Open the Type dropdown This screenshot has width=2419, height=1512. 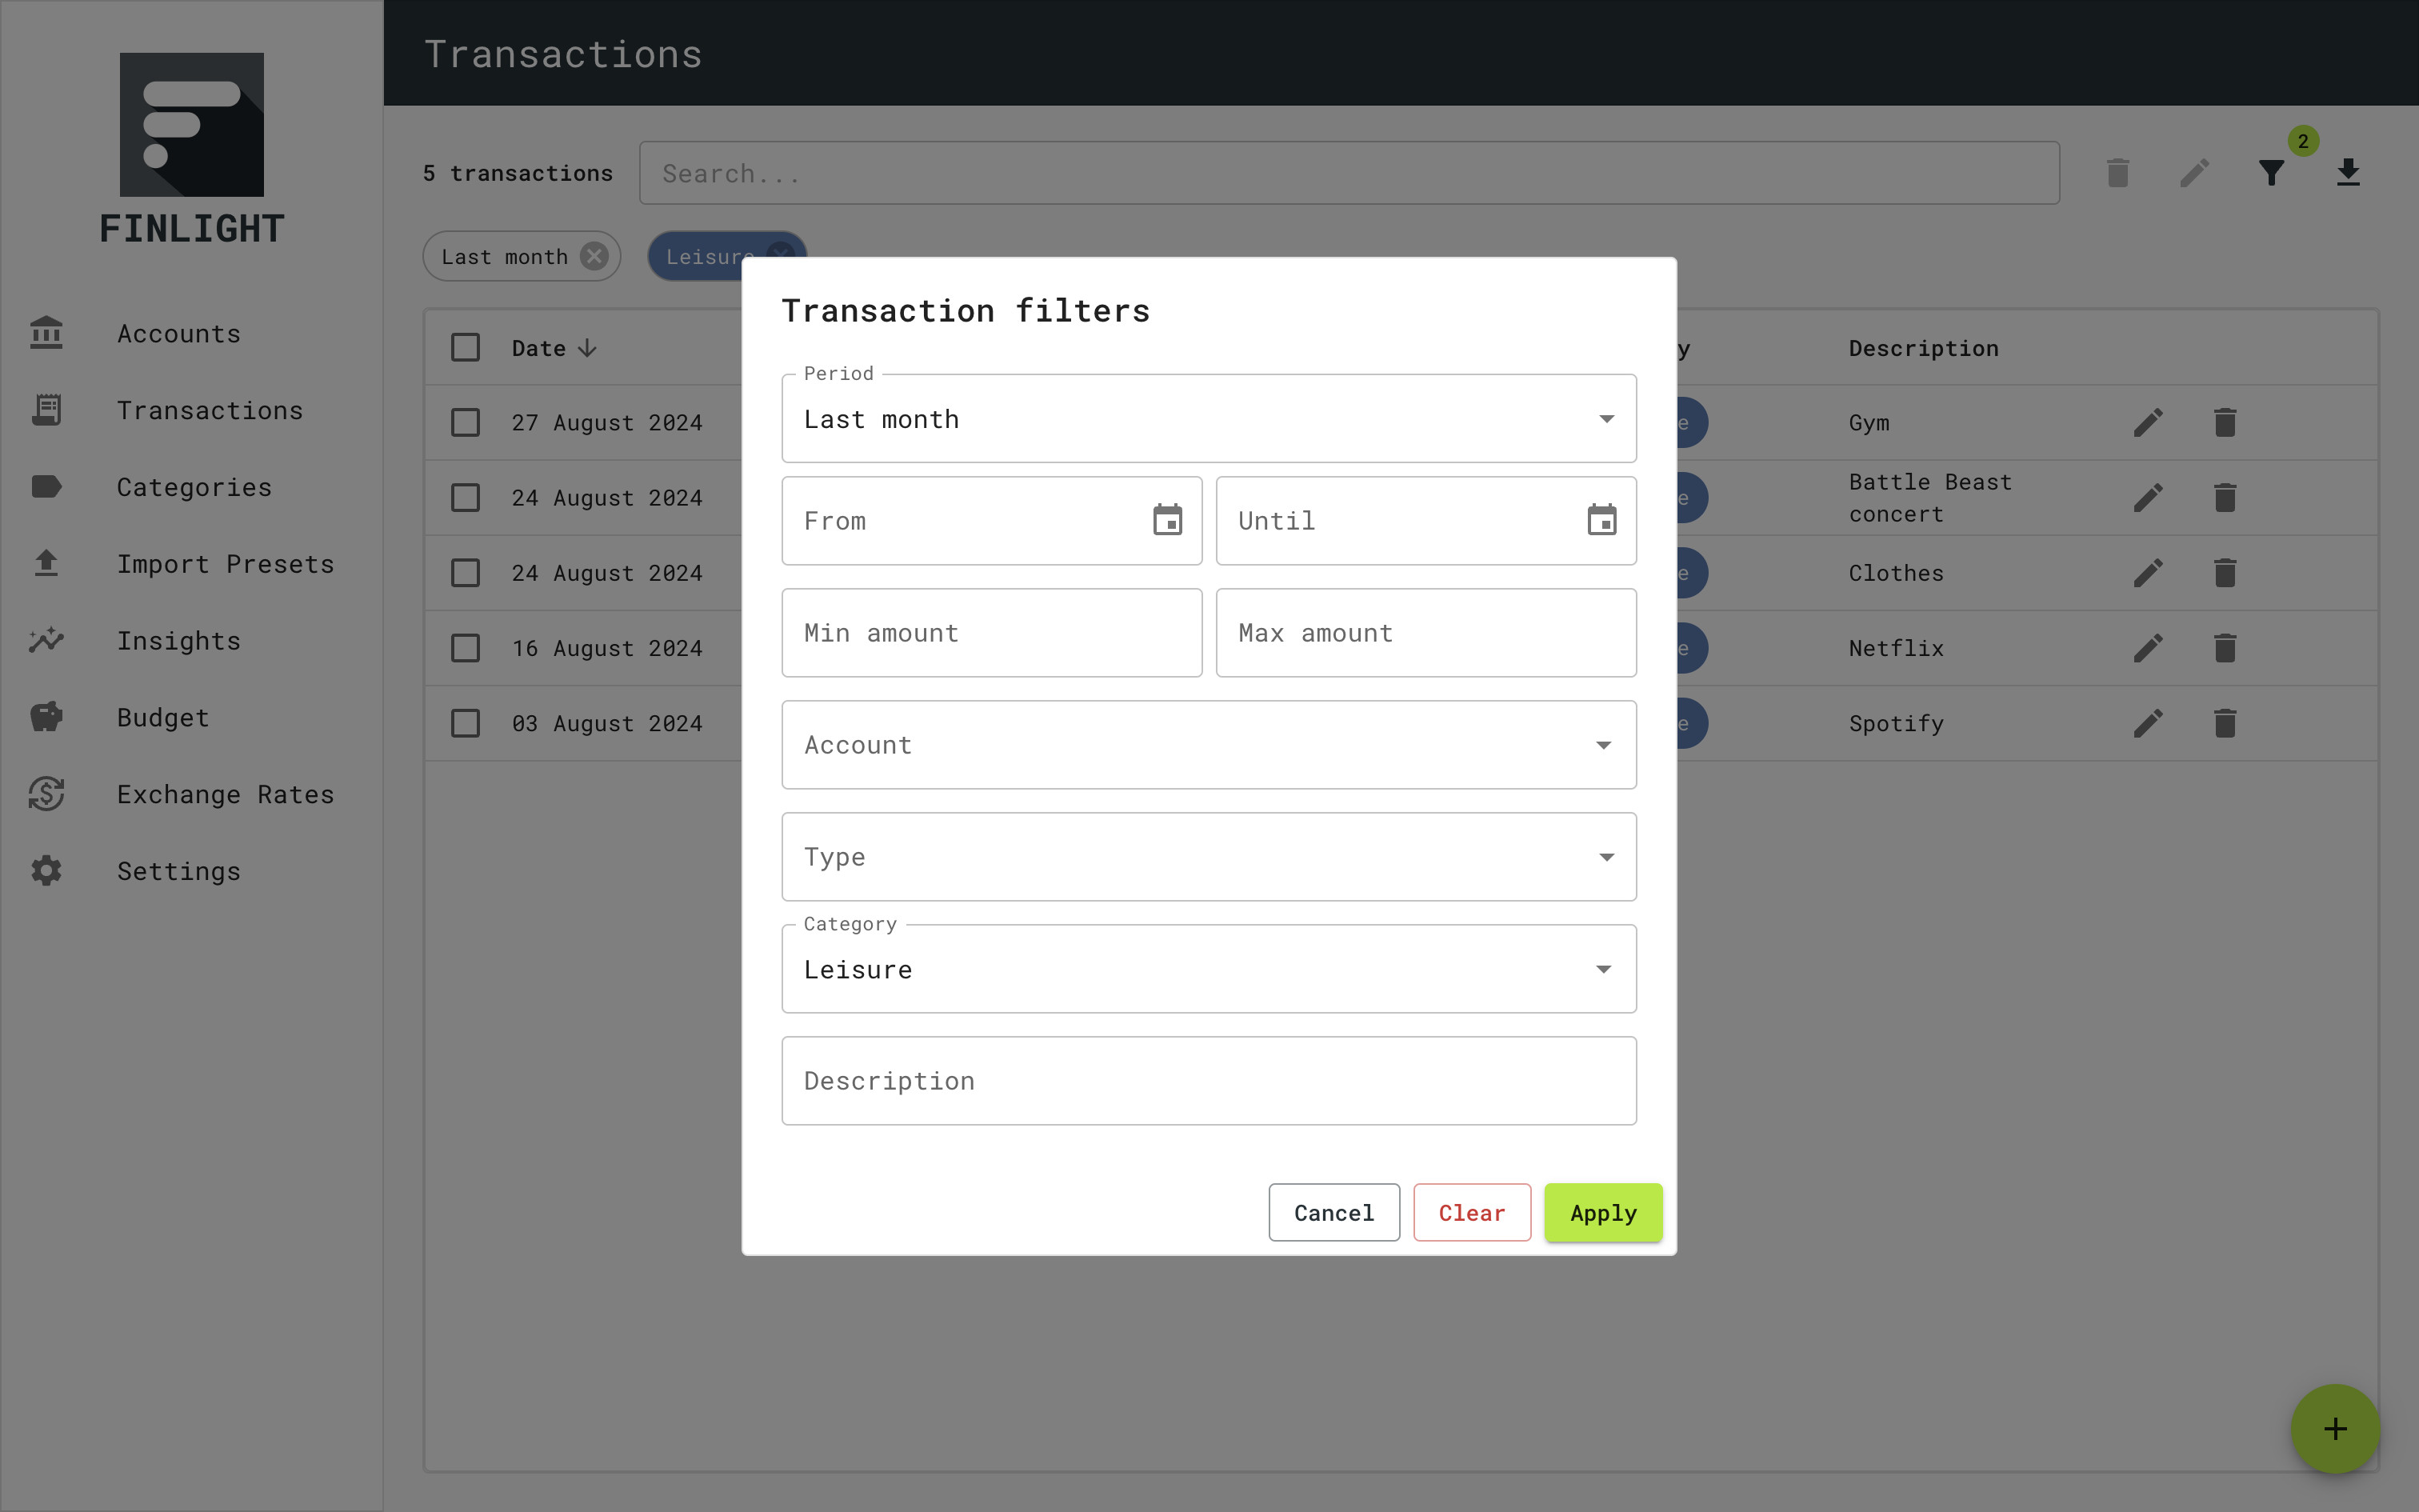point(1208,857)
